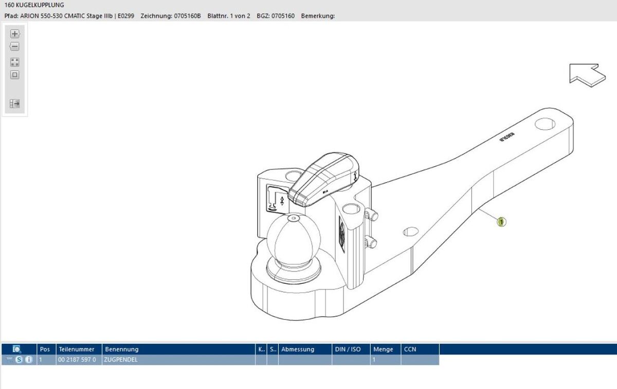Open the info icon for part 00 2187 597 0
This screenshot has height=389, width=617.
point(29,360)
